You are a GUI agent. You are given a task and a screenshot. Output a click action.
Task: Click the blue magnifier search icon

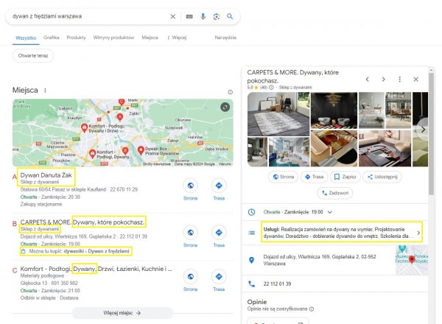(x=230, y=16)
